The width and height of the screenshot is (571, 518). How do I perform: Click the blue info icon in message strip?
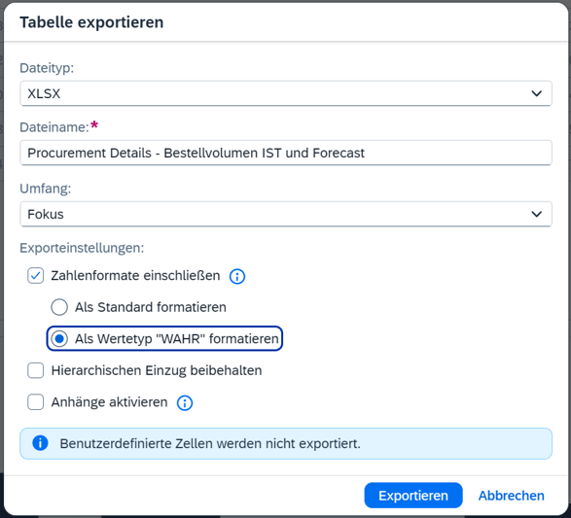[40, 443]
